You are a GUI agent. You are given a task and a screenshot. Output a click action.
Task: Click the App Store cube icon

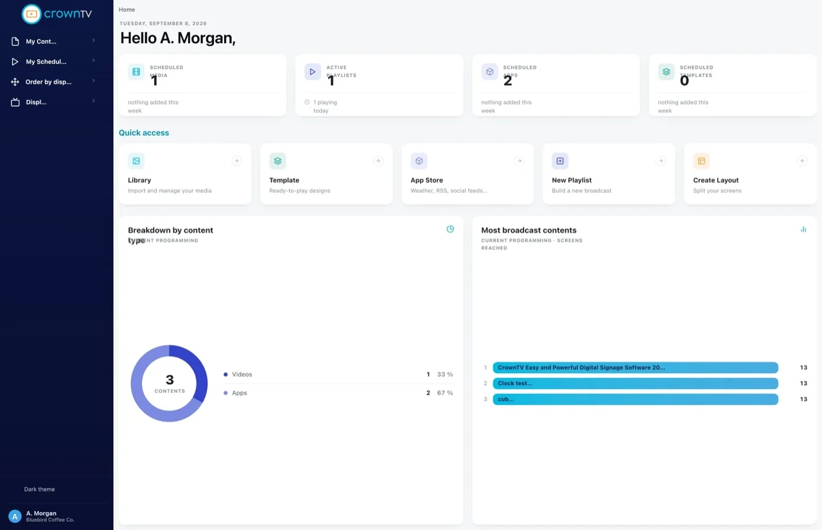point(419,161)
